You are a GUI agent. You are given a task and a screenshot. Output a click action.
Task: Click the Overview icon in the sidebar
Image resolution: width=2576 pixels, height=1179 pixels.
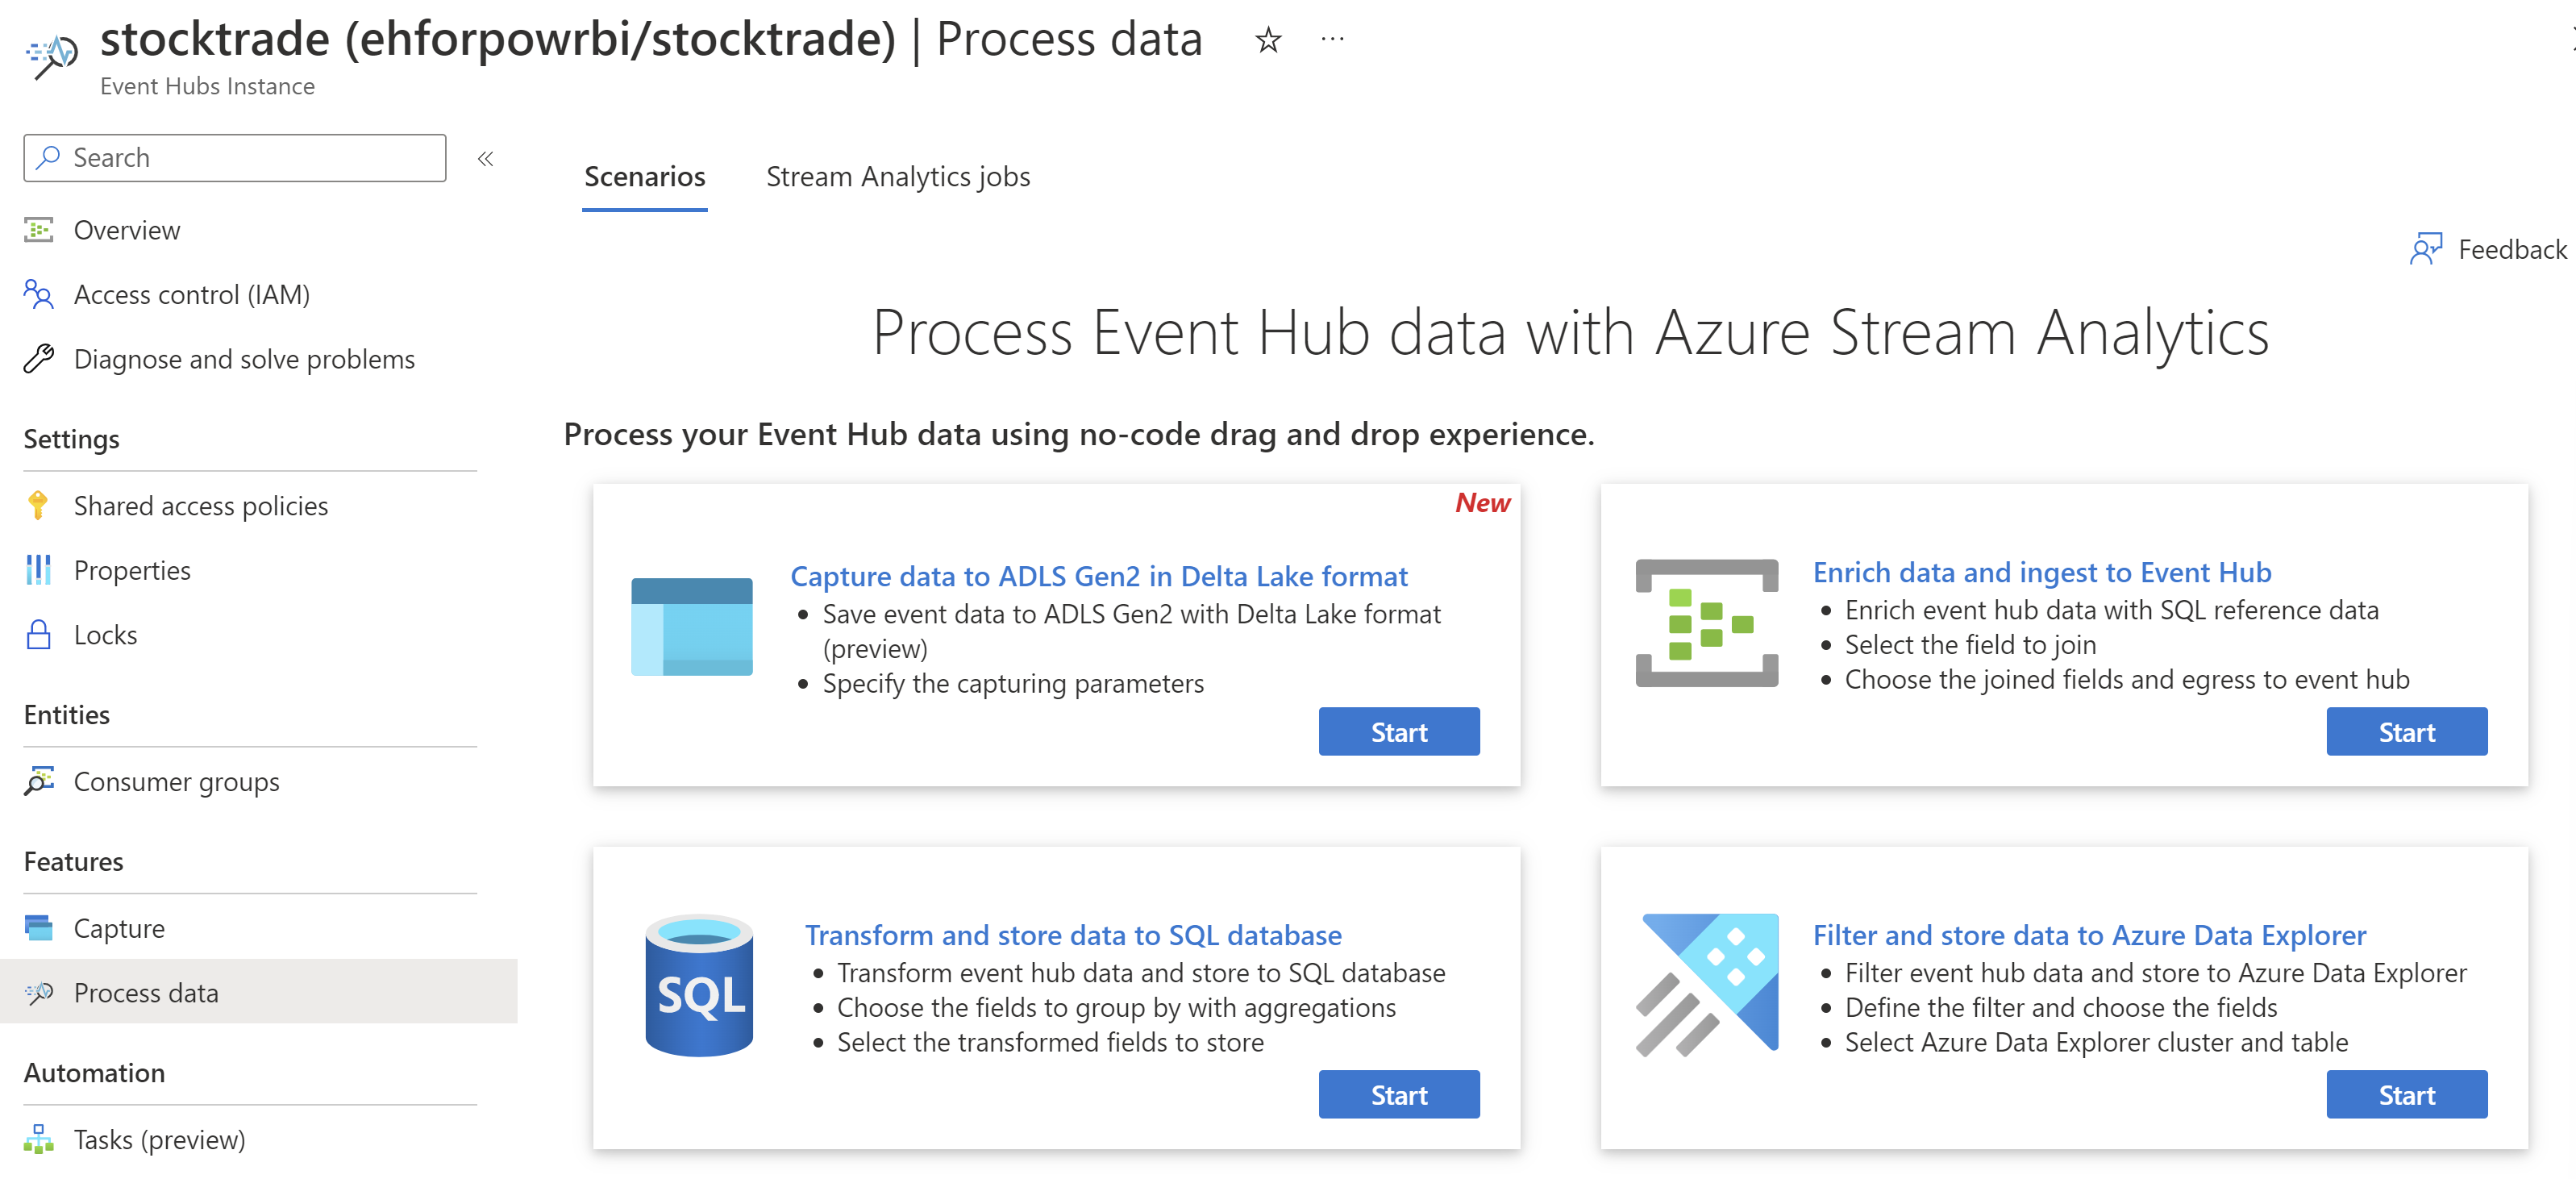point(39,230)
